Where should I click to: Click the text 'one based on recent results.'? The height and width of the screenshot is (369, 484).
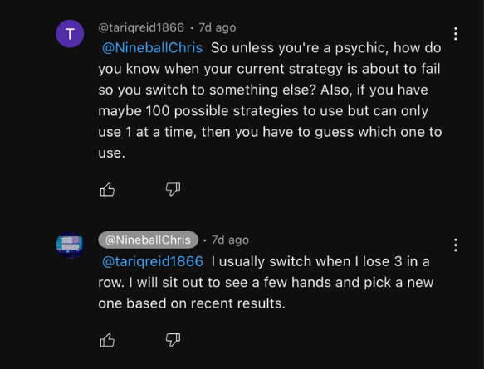click(x=192, y=303)
